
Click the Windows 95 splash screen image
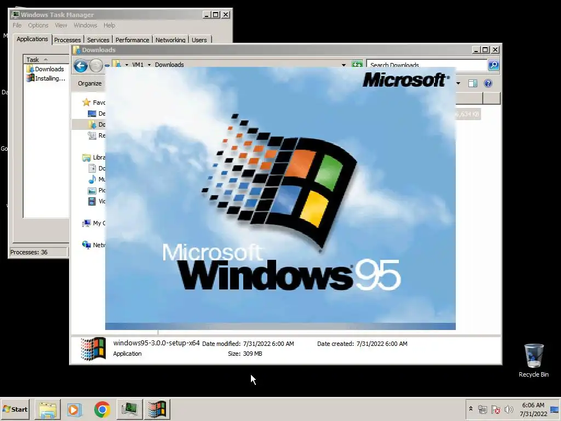[x=280, y=198]
